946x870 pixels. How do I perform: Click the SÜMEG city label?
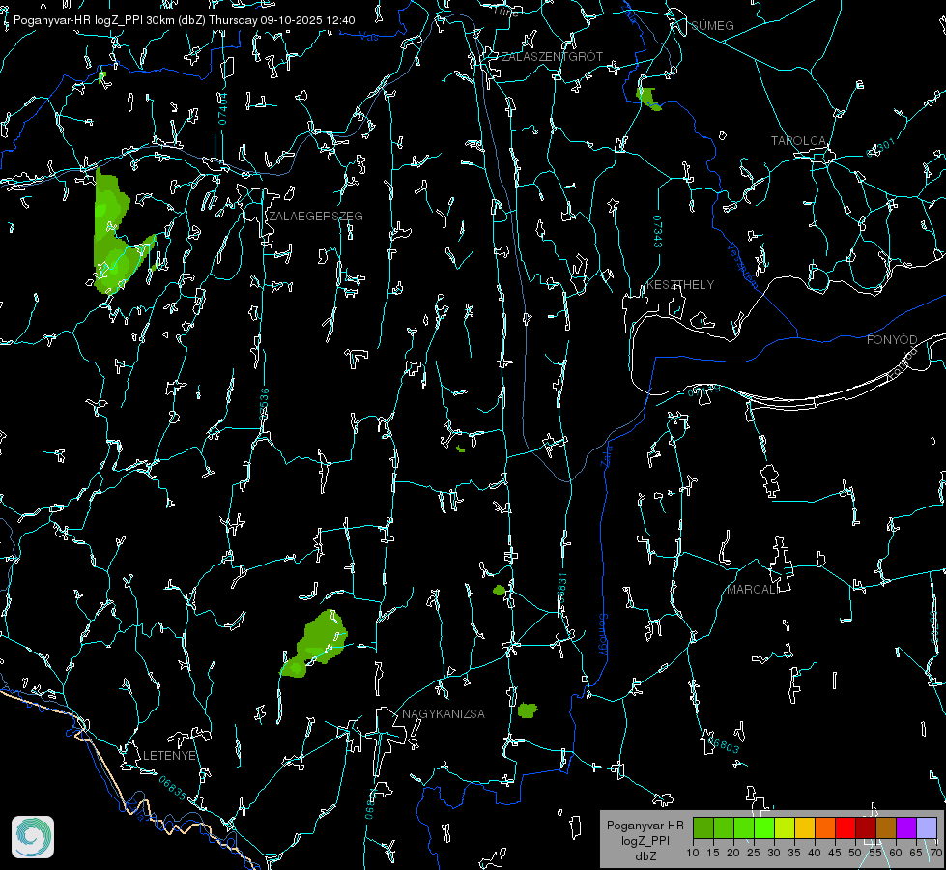tap(712, 25)
